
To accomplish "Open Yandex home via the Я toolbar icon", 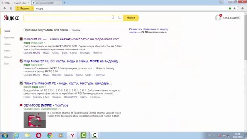I will [x=11, y=8].
